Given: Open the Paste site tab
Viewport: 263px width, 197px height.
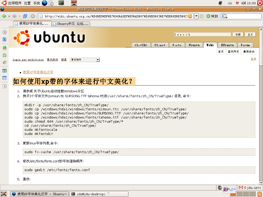Looking at the screenshot, I should coord(177,45).
